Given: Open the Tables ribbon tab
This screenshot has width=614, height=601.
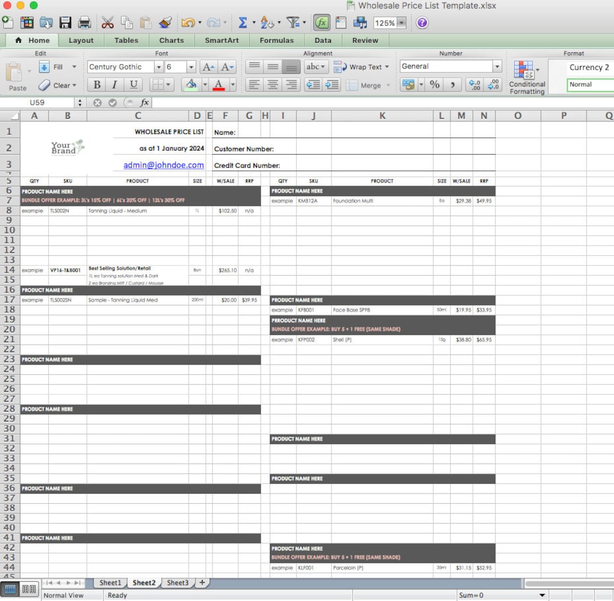Looking at the screenshot, I should (x=126, y=40).
